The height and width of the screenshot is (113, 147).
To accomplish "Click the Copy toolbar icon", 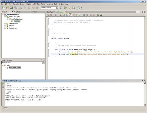I will coord(25,8).
